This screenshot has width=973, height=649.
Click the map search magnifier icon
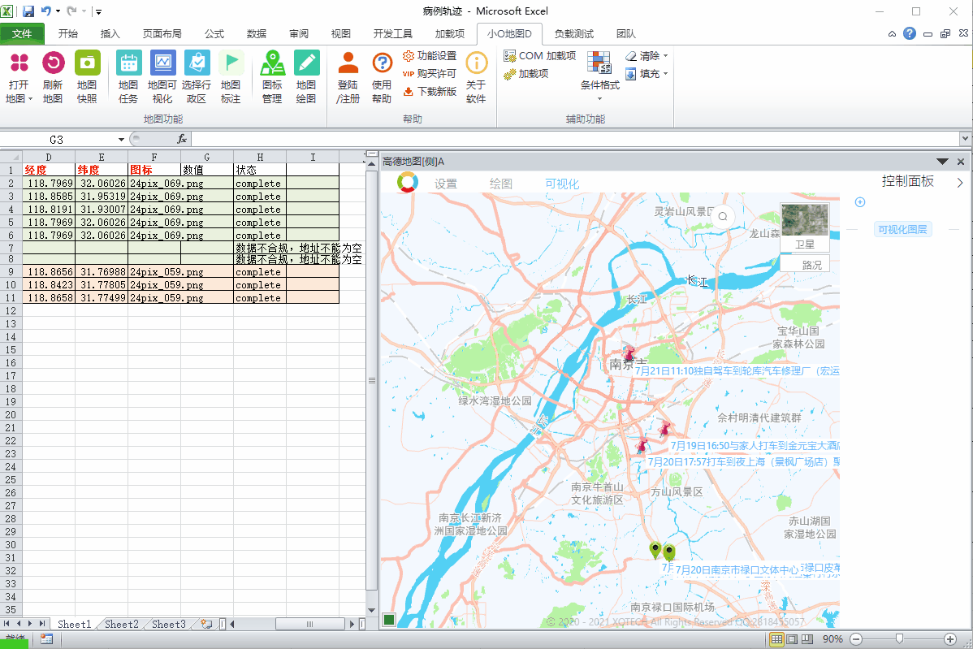tap(723, 217)
